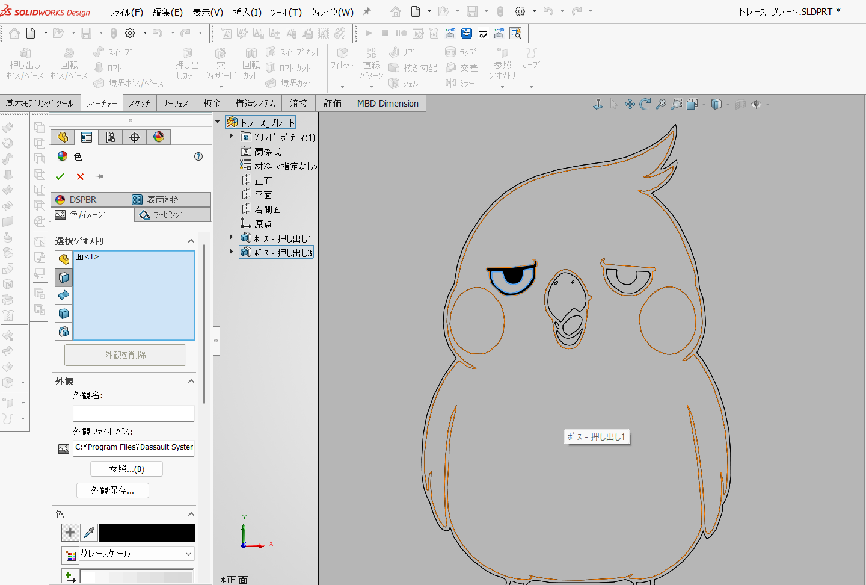Viewport: 866px width, 585px height.
Task: Open the View Orientation cube icon
Action: pyautogui.click(x=692, y=104)
